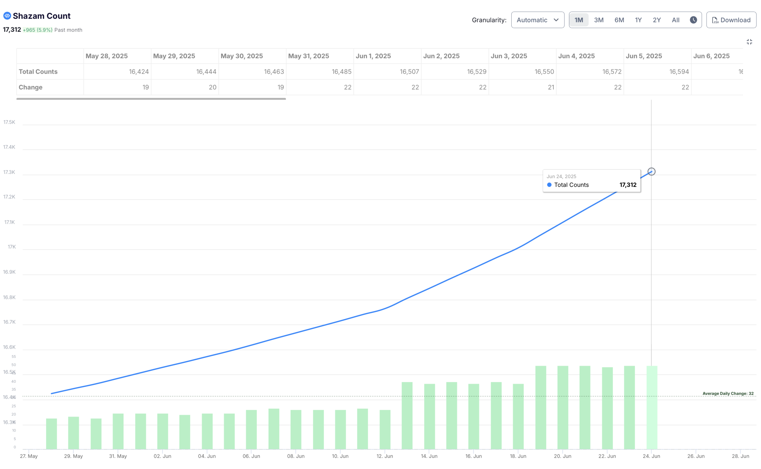Click the Past month label

[x=68, y=30]
